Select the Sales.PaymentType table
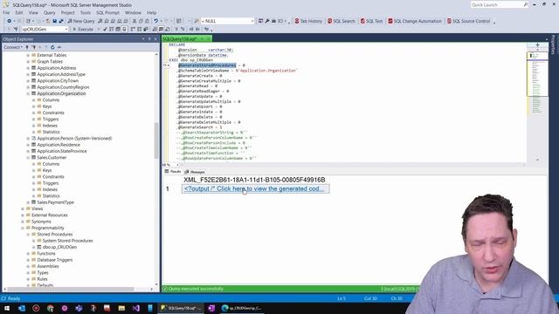 click(55, 202)
